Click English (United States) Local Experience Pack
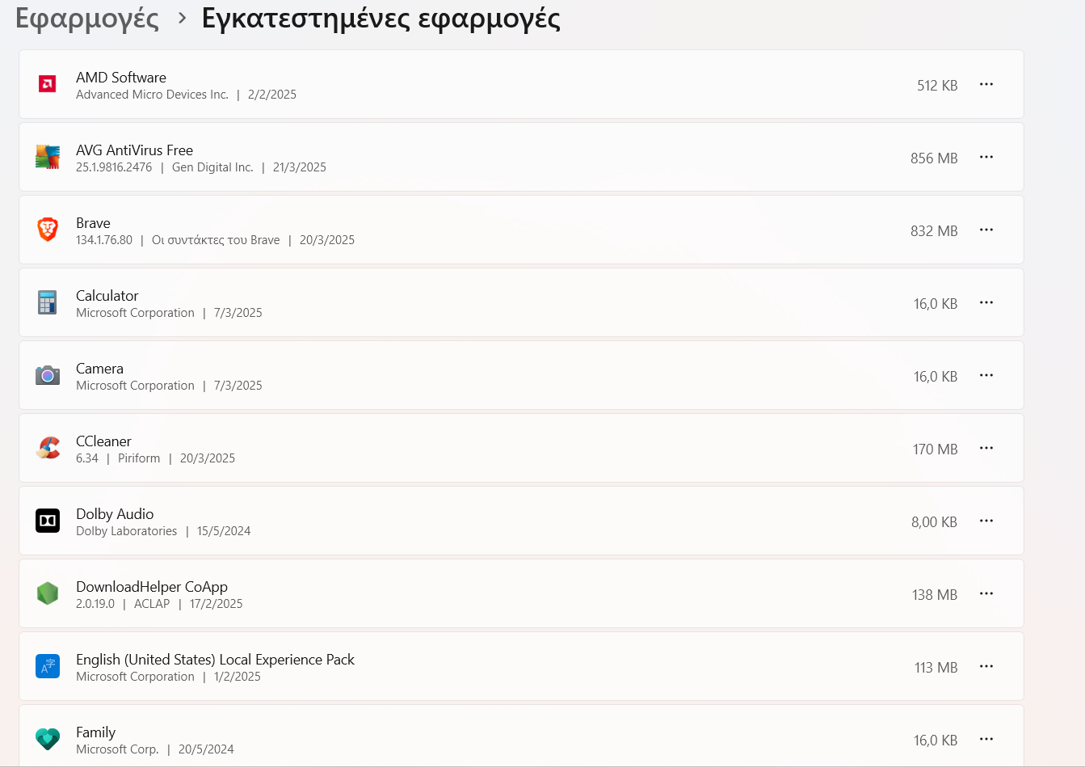The height and width of the screenshot is (768, 1085). click(x=216, y=660)
